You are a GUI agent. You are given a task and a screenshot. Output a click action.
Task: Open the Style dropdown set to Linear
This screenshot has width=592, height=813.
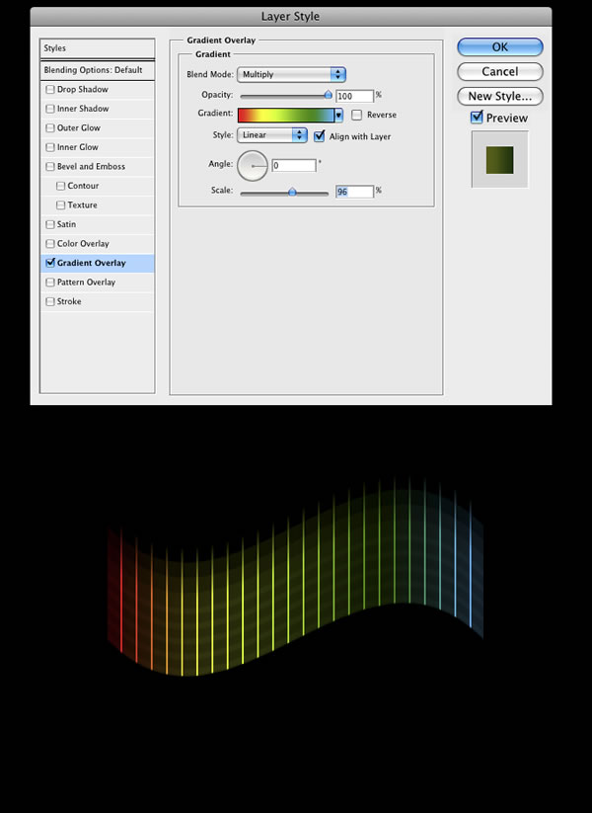coord(272,135)
